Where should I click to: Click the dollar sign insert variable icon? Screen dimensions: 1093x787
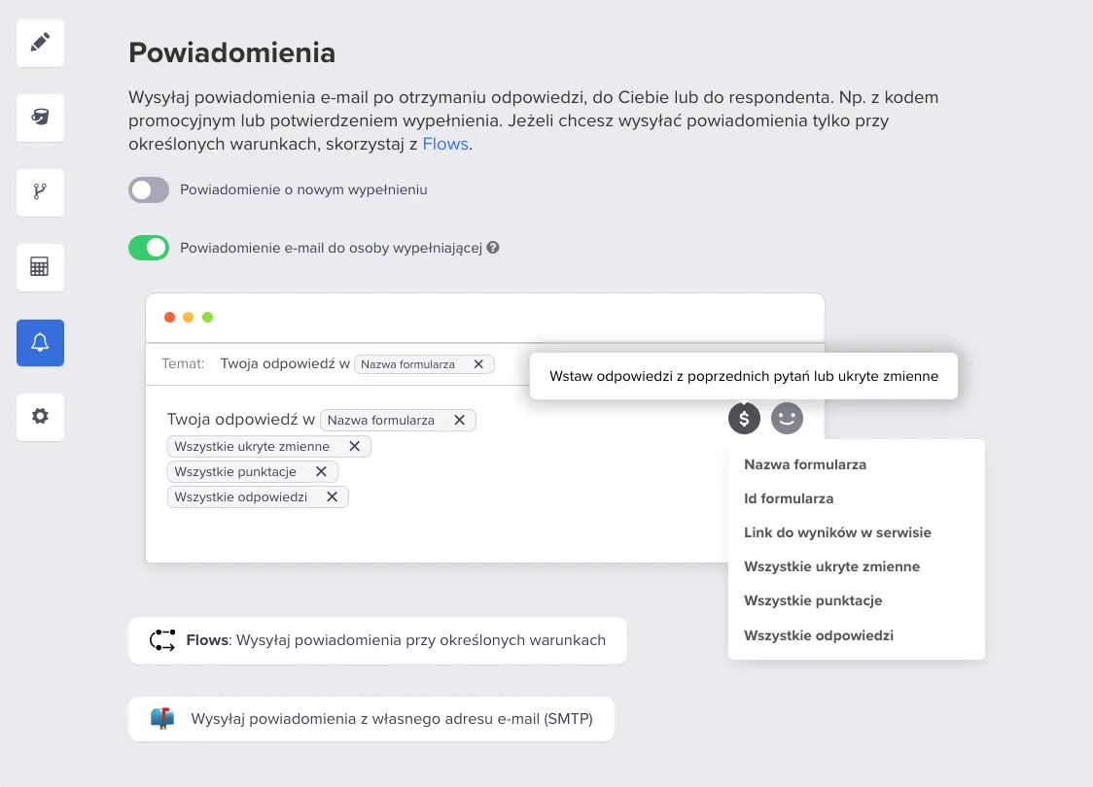pos(744,419)
